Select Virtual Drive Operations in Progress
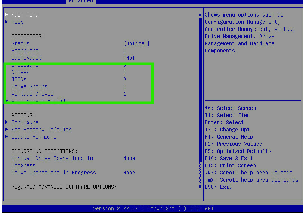The width and height of the screenshot is (303, 213). (52, 162)
